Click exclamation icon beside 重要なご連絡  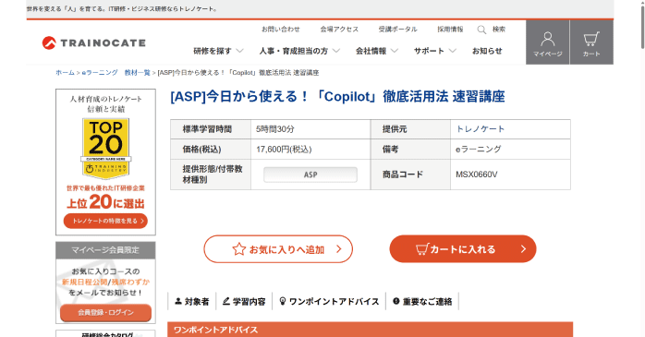[396, 301]
